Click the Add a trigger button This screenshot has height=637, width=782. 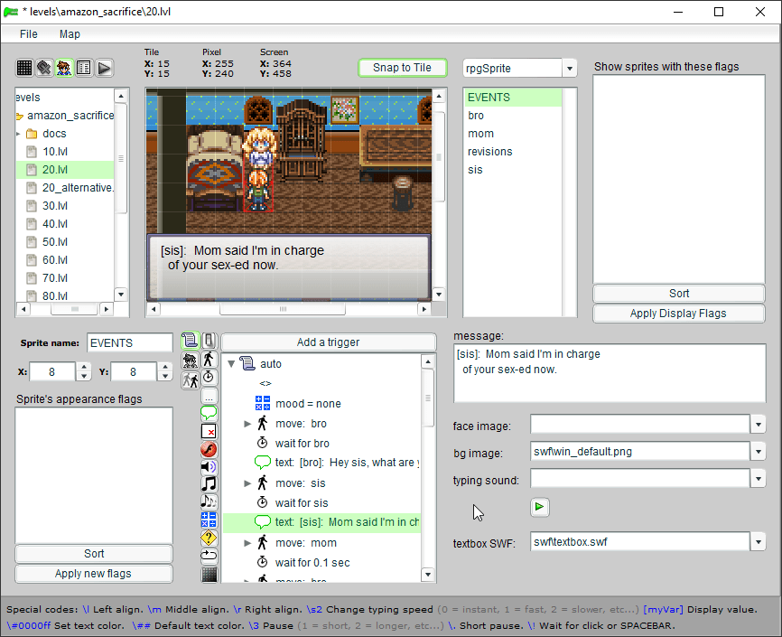pyautogui.click(x=328, y=342)
